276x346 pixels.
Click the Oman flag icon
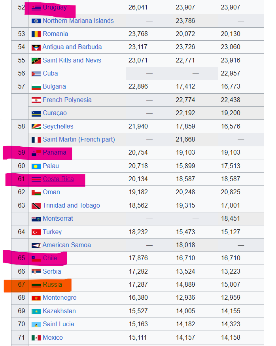36,193
